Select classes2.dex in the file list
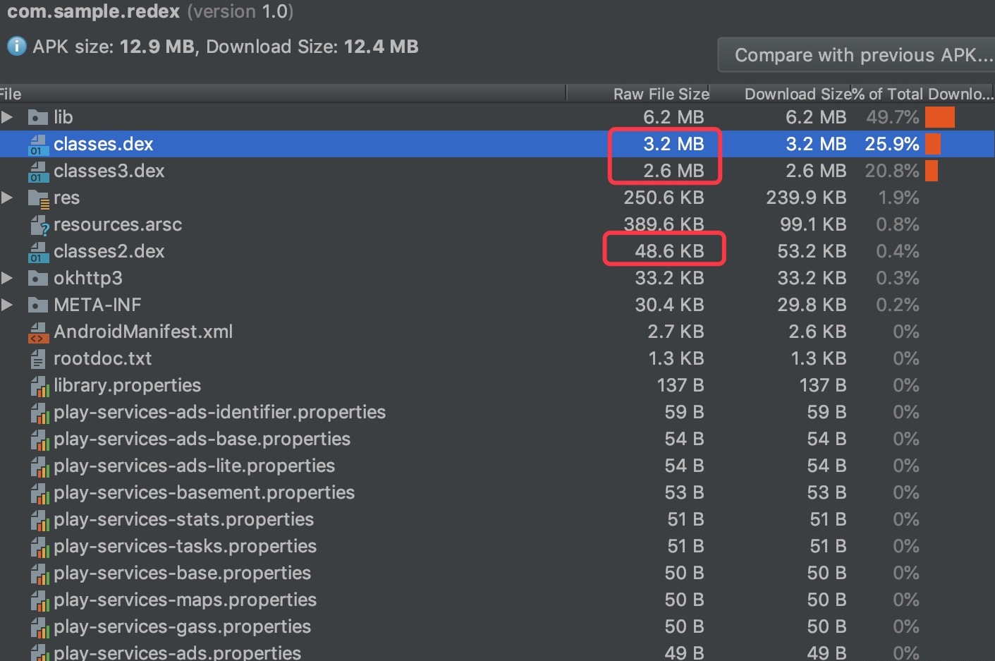995x661 pixels. coord(109,251)
